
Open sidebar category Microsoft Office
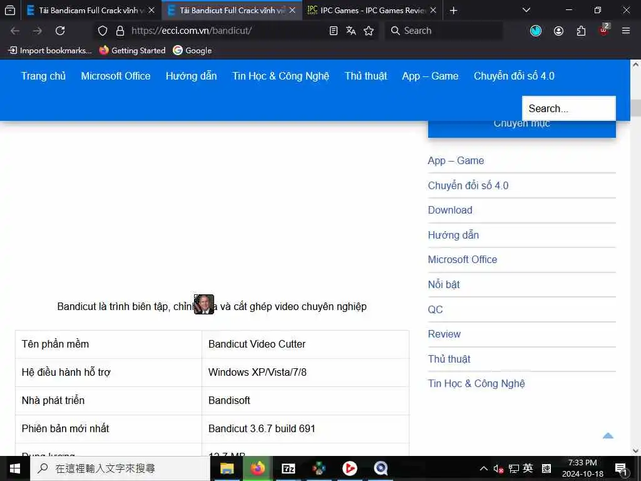pos(463,260)
